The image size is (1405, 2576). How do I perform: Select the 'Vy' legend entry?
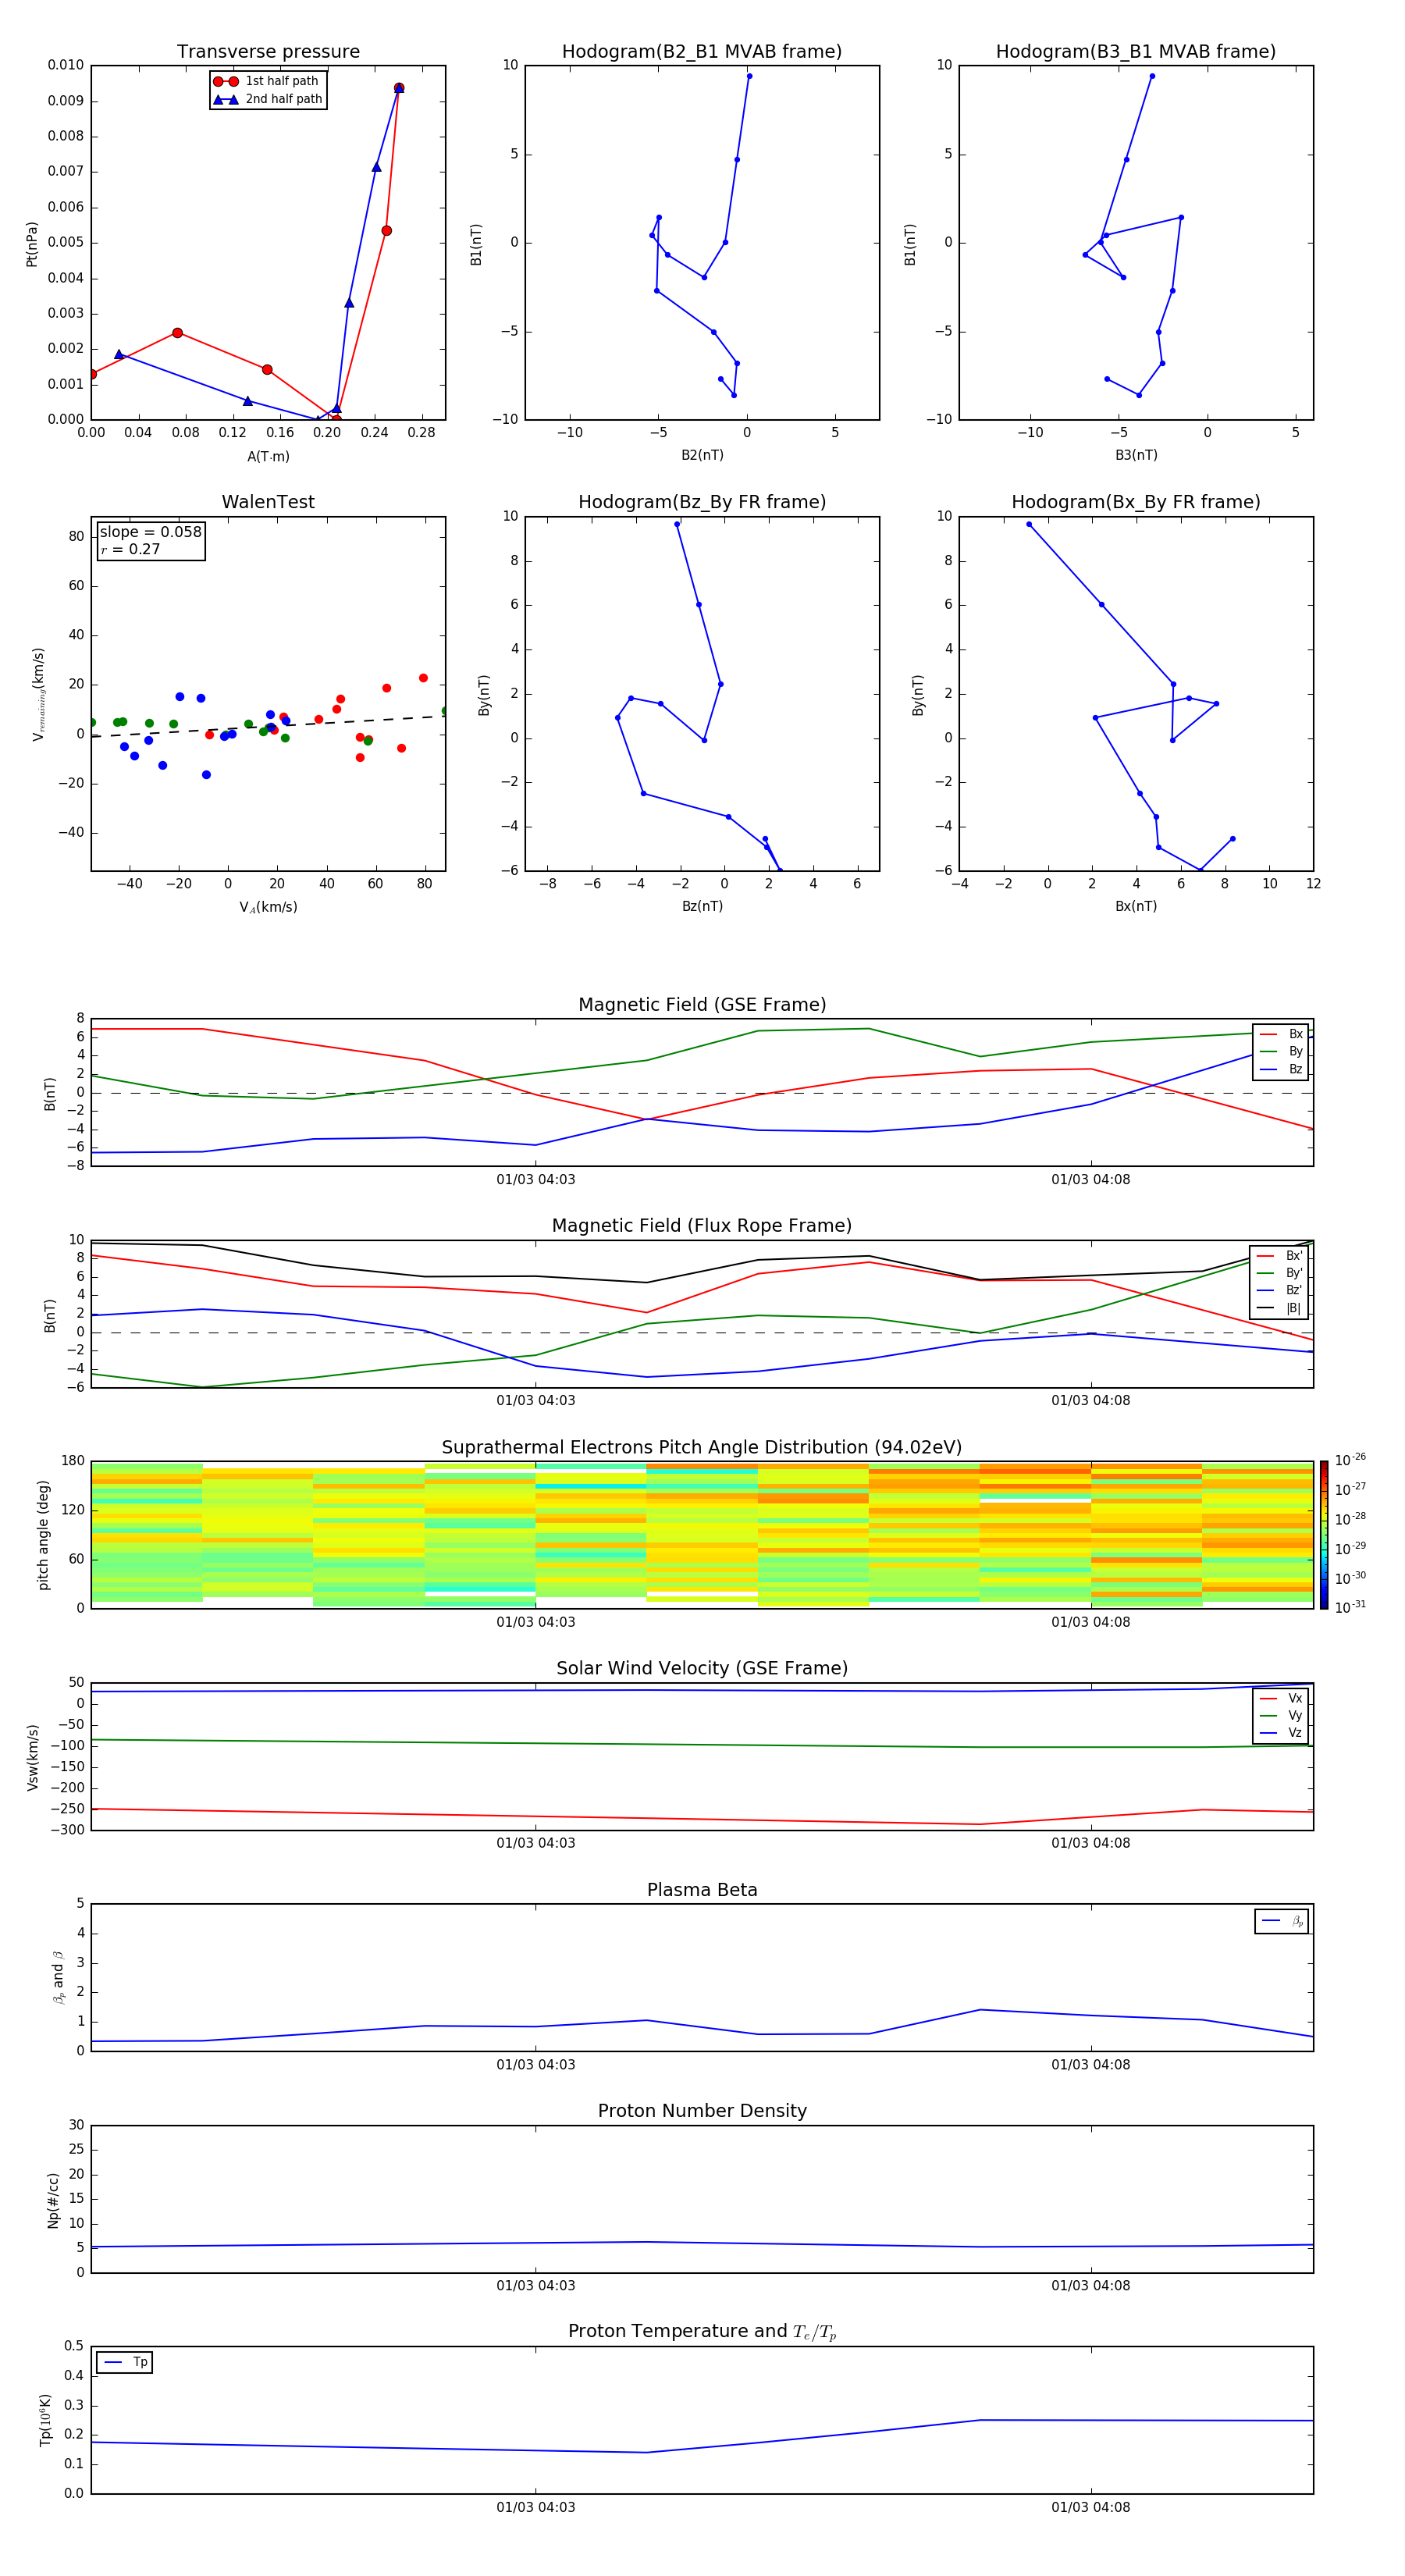pyautogui.click(x=1281, y=1715)
